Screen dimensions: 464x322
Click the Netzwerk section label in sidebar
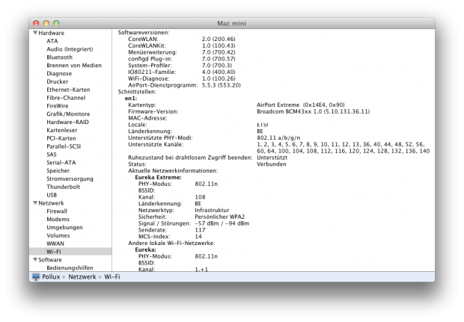(x=51, y=203)
